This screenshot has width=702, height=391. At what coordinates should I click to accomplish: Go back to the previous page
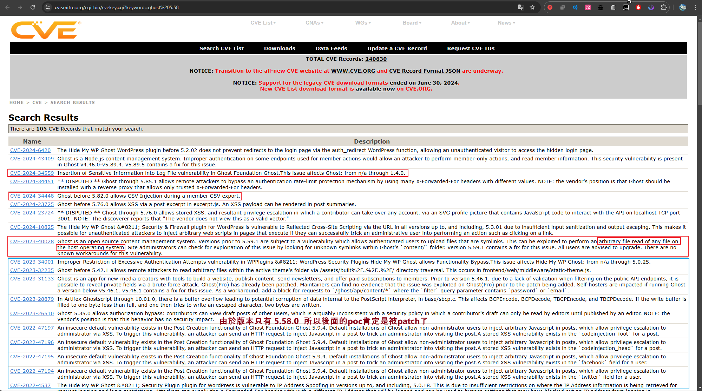click(7, 7)
